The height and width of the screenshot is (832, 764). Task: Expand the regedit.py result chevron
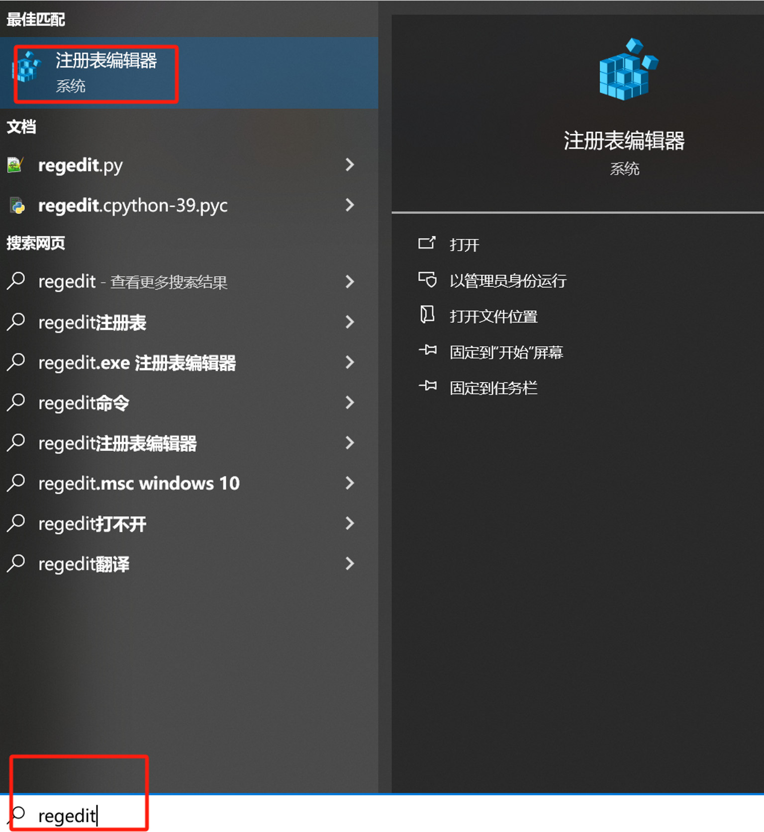pyautogui.click(x=350, y=165)
